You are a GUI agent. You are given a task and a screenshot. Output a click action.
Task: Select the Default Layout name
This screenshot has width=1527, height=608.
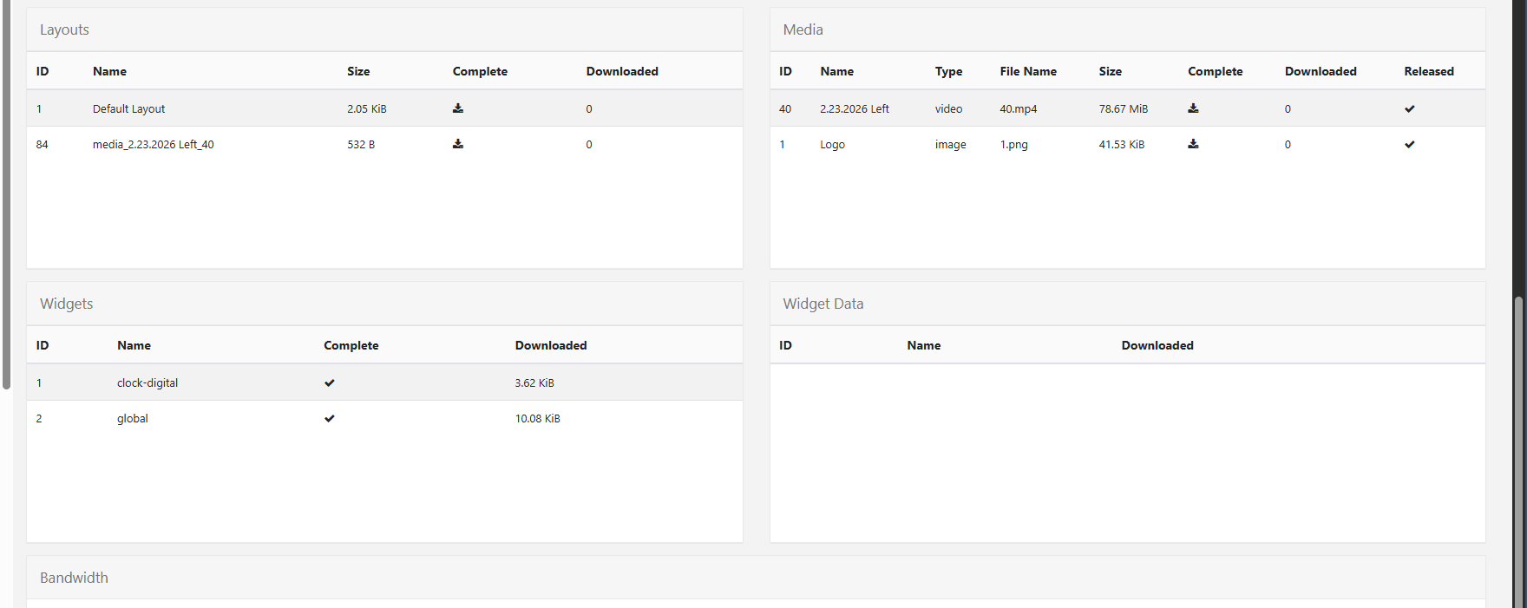pyautogui.click(x=128, y=109)
